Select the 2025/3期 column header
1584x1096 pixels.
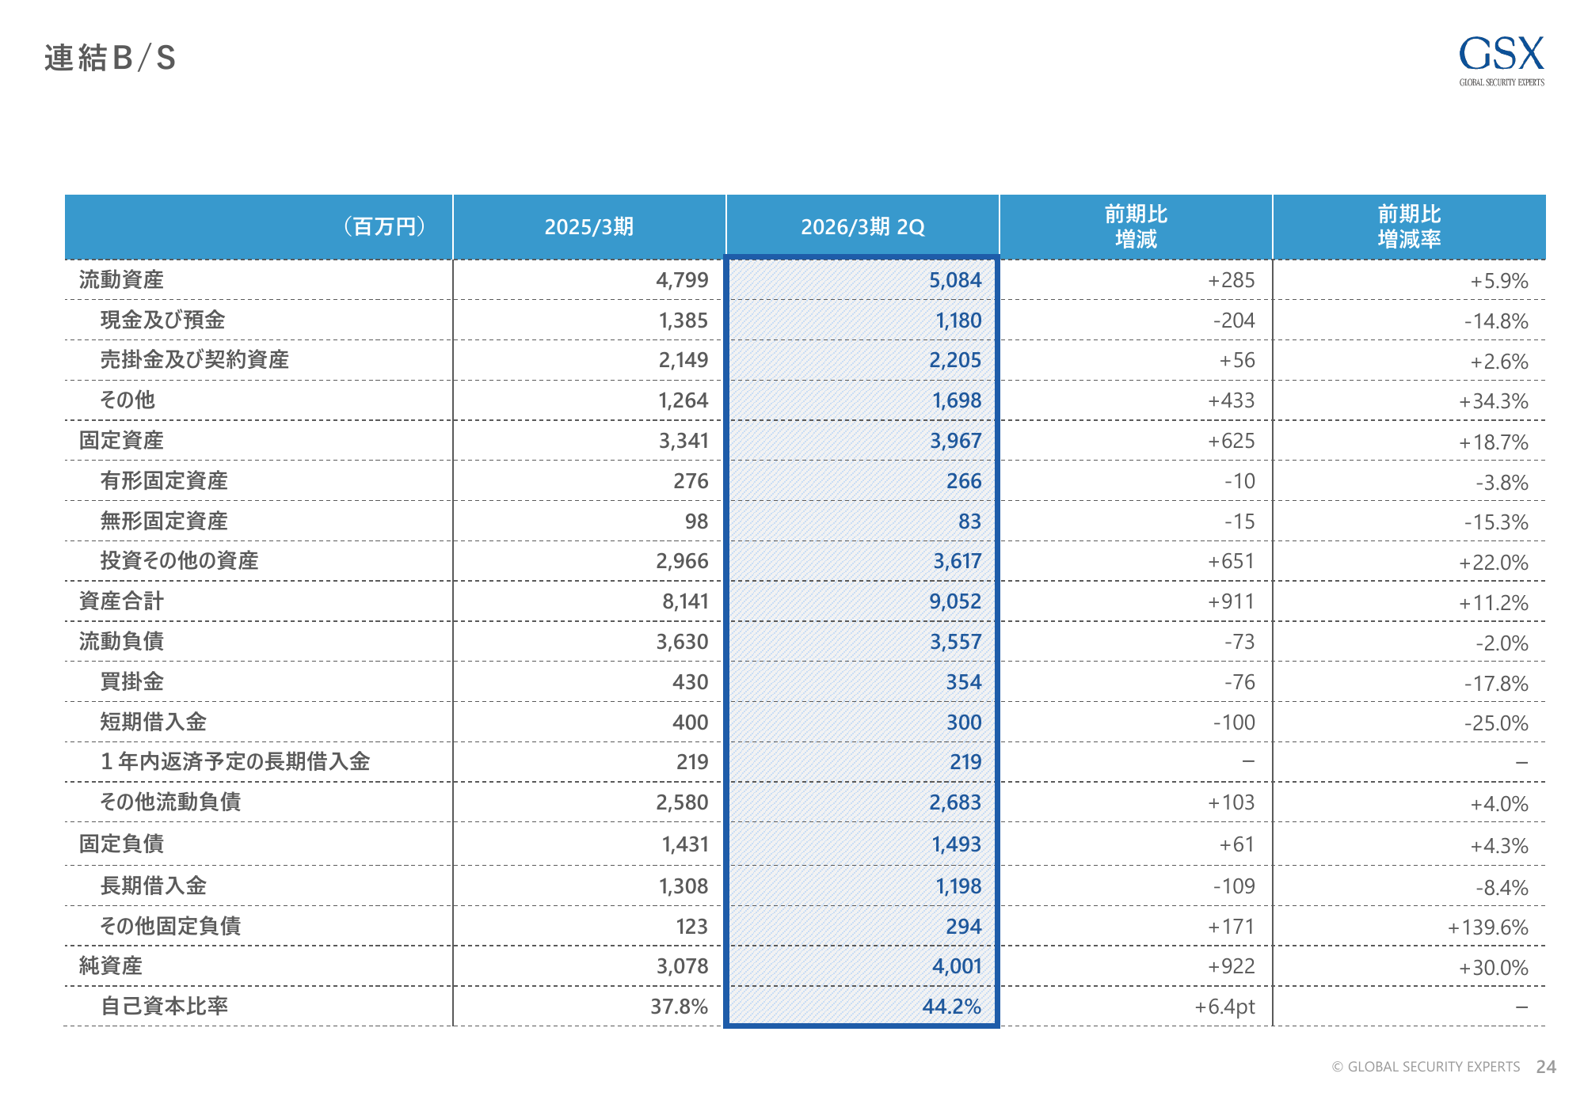point(588,227)
